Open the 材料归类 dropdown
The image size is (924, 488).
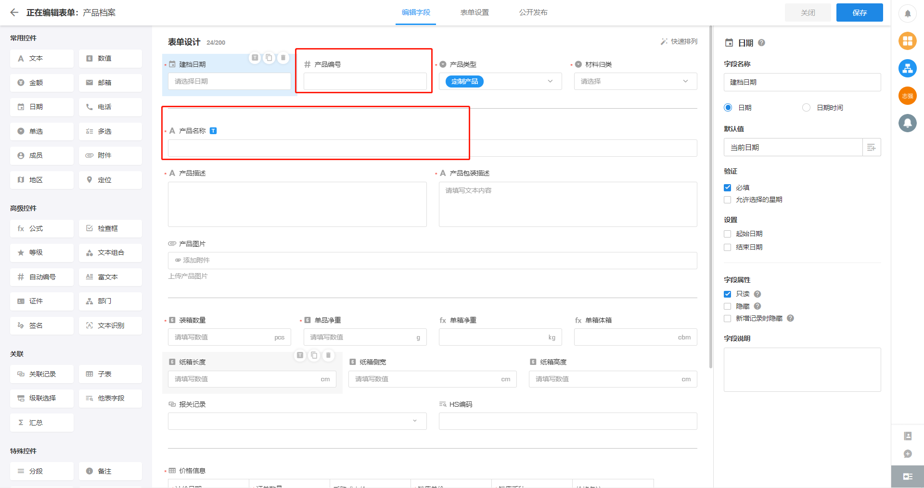(636, 82)
